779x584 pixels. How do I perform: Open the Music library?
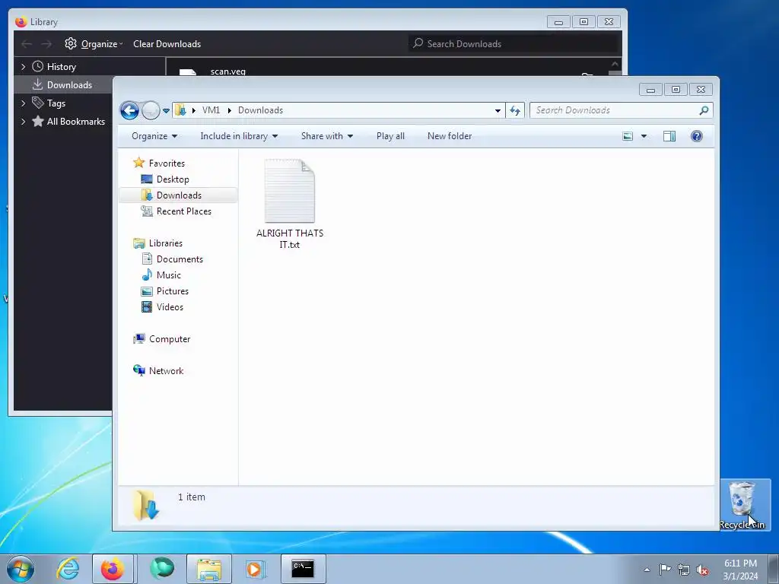(168, 275)
